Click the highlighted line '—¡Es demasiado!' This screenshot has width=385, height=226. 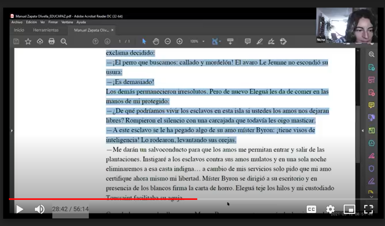pos(130,82)
